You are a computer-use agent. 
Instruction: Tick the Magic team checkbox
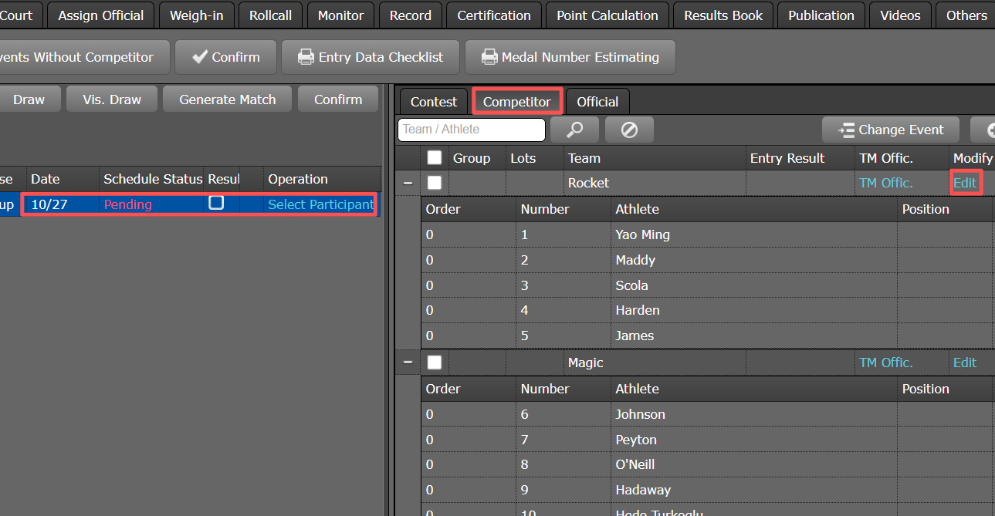(435, 363)
